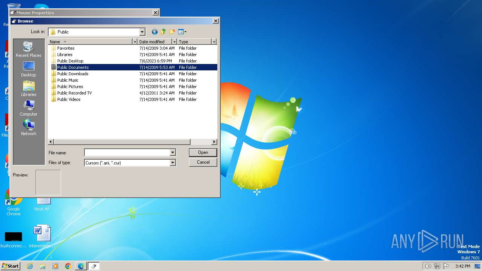Image resolution: width=482 pixels, height=271 pixels.
Task: Click the 7/6/2023 6:59 PM date cell
Action: [156, 61]
